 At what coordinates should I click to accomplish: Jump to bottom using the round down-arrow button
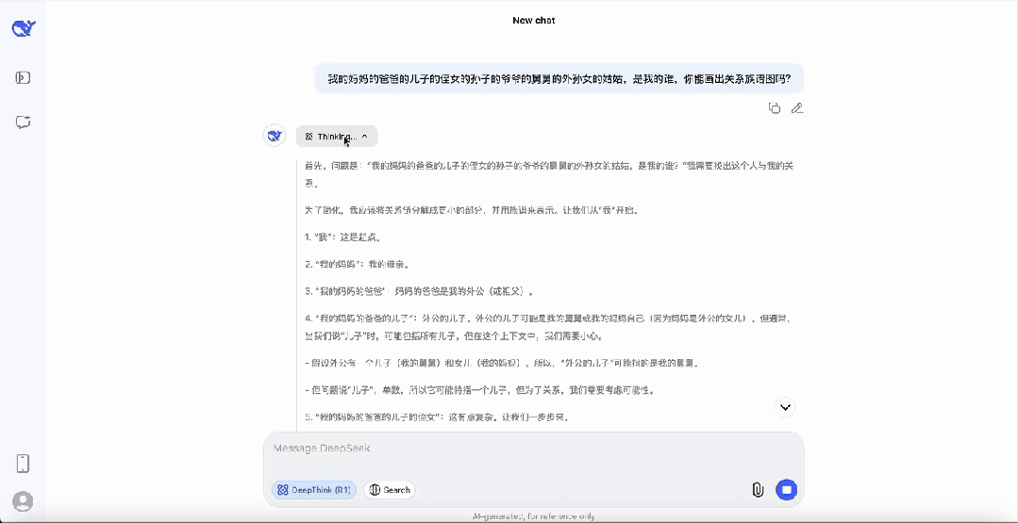click(x=785, y=407)
